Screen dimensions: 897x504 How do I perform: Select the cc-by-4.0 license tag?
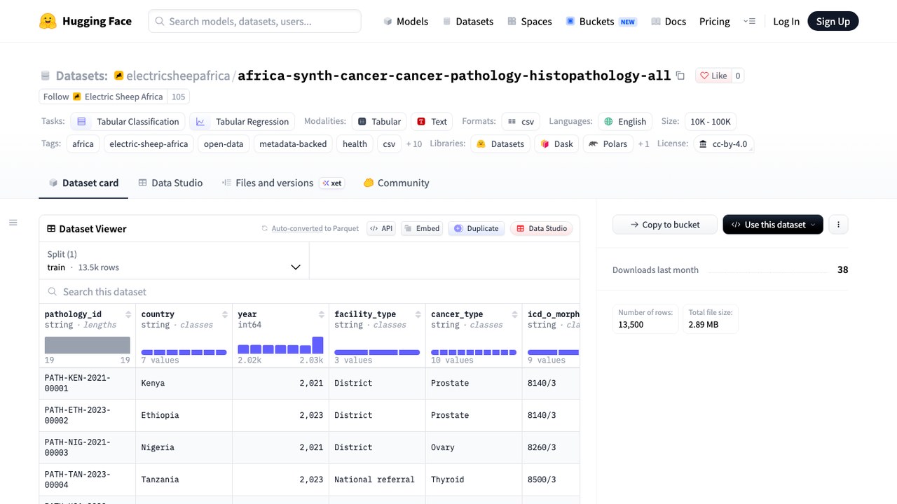pos(723,144)
